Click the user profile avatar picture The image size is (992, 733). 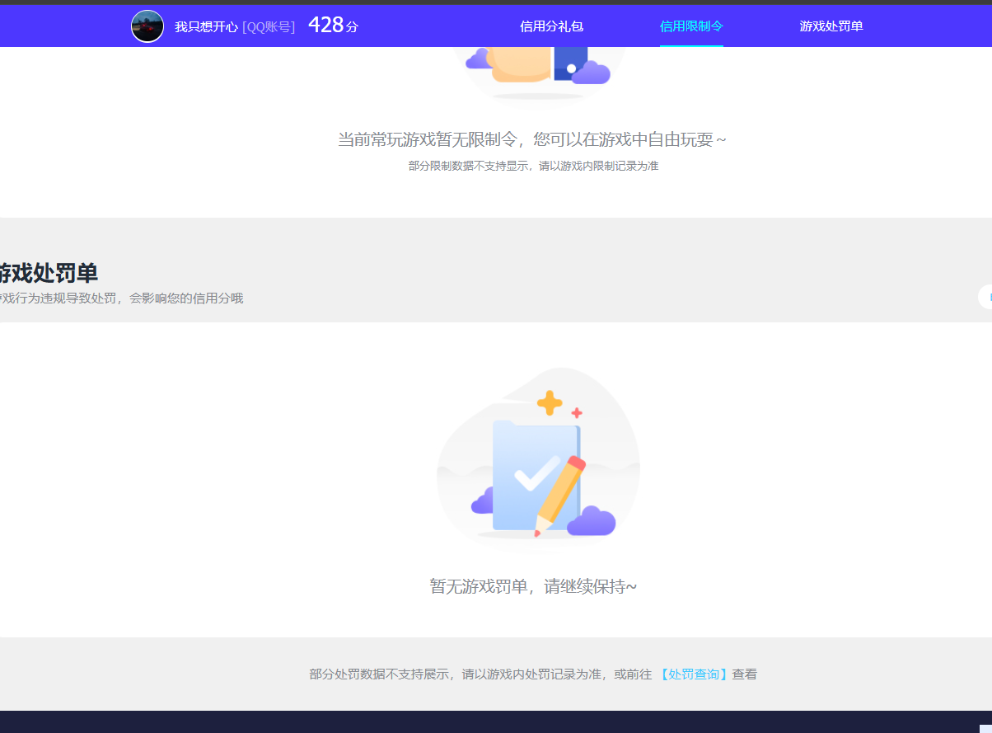tap(147, 26)
